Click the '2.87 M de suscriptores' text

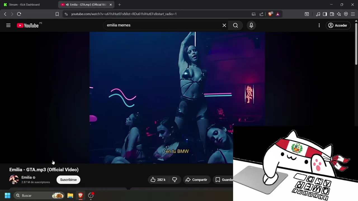point(36,182)
